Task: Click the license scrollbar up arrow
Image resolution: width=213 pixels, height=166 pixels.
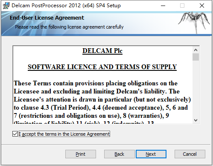Action: pyautogui.click(x=195, y=50)
